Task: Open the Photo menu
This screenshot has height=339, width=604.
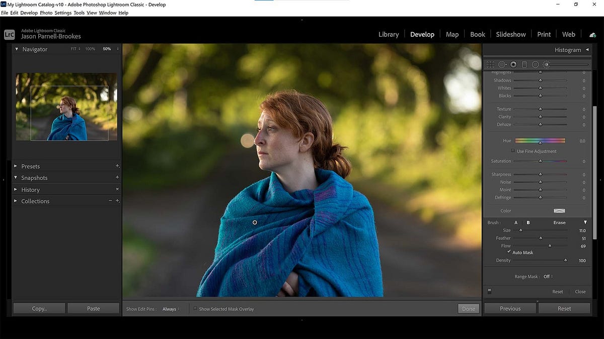Action: tap(46, 13)
